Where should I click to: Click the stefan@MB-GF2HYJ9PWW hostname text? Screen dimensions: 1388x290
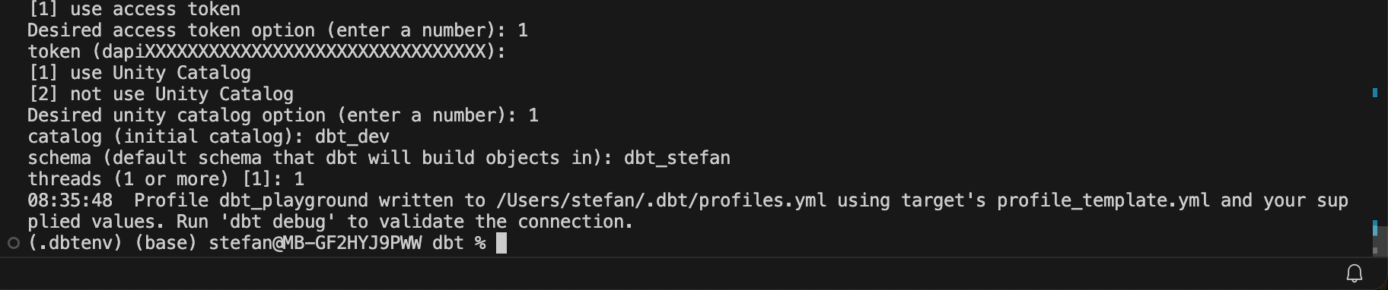(x=315, y=243)
